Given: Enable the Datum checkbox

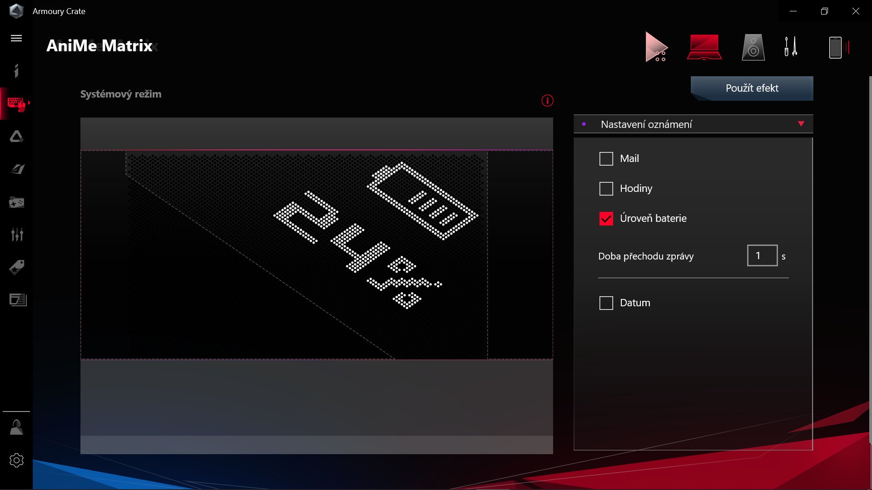Looking at the screenshot, I should click(x=606, y=303).
